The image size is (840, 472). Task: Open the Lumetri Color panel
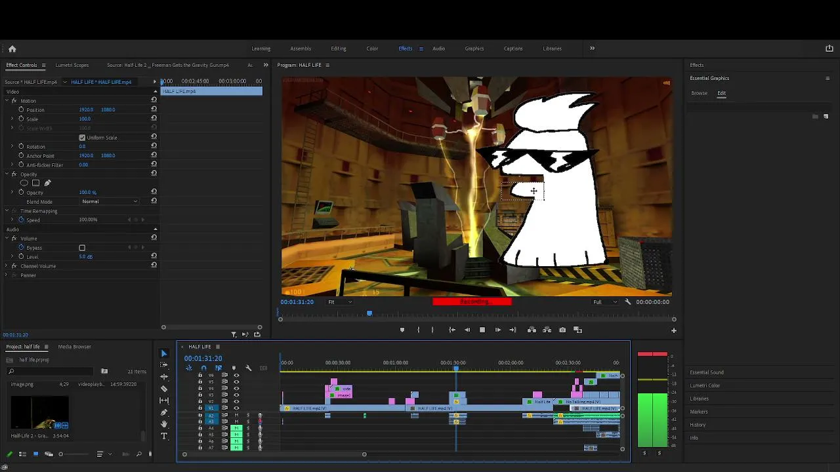coord(705,385)
